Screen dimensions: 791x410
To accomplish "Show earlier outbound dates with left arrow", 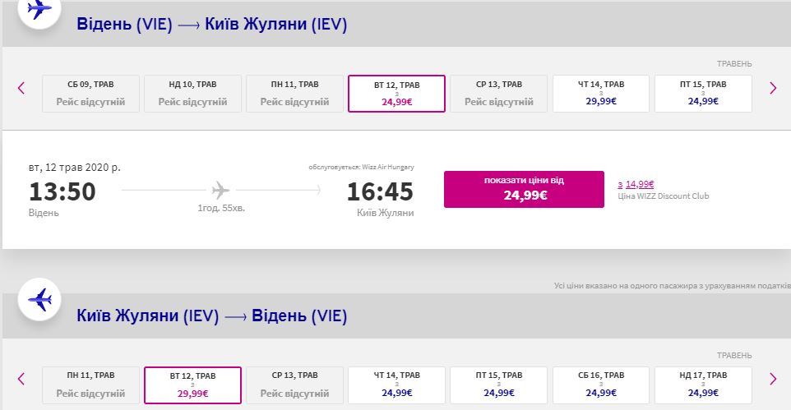I will 21,88.
